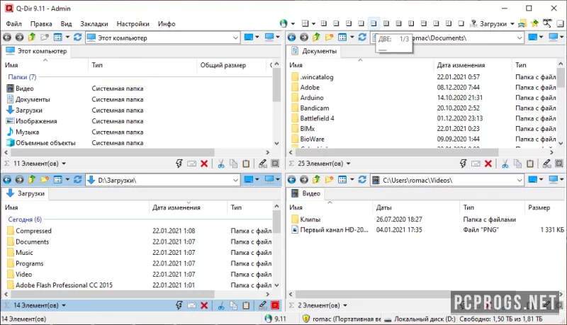Open view mode dropdown in Этот компьютер pane

click(67, 38)
